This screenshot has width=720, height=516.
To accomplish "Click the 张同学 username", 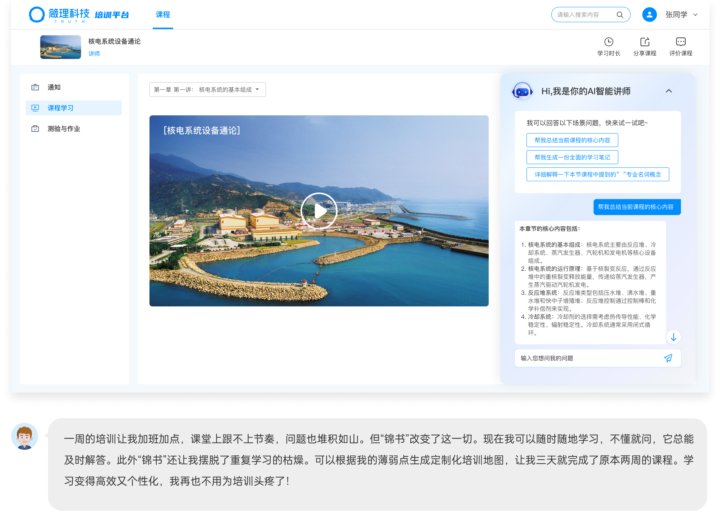I will pyautogui.click(x=676, y=15).
